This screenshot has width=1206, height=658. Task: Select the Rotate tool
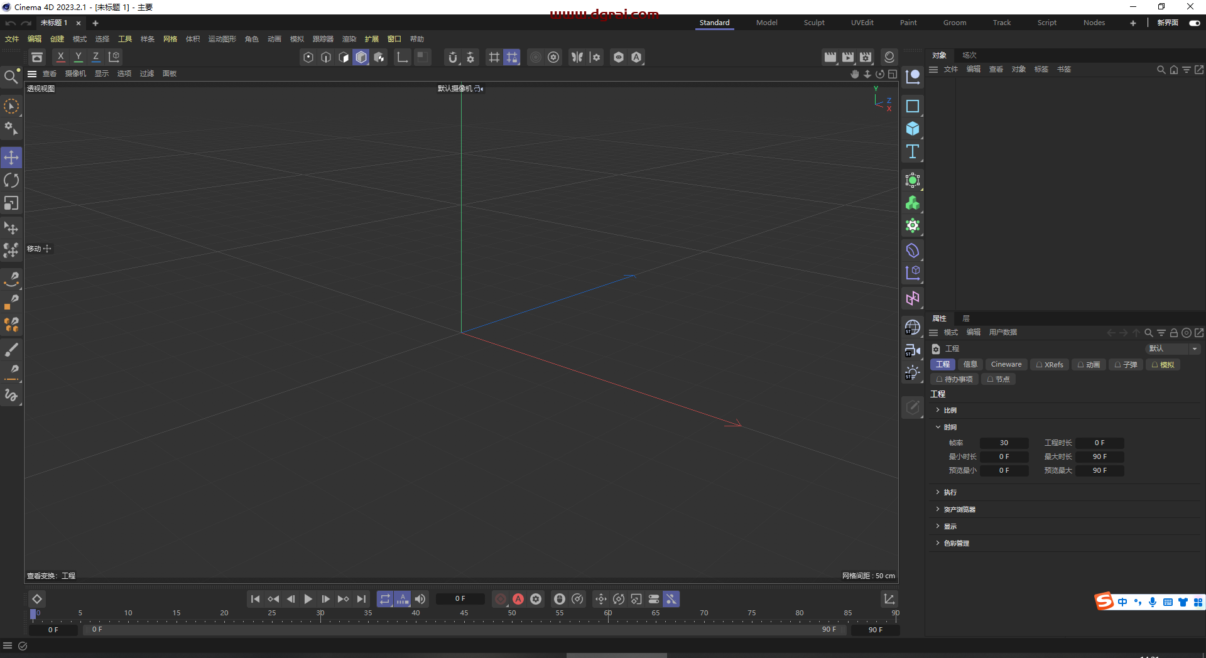pyautogui.click(x=11, y=180)
